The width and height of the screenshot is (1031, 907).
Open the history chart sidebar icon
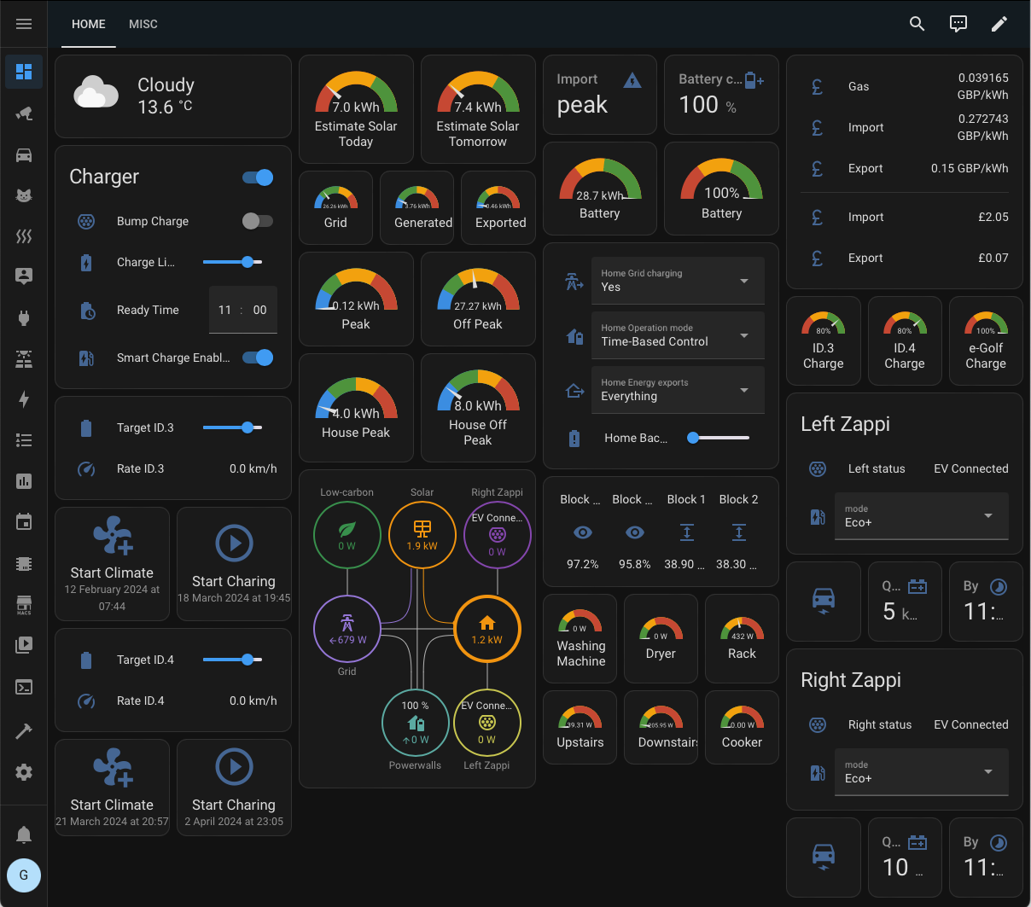[x=24, y=481]
